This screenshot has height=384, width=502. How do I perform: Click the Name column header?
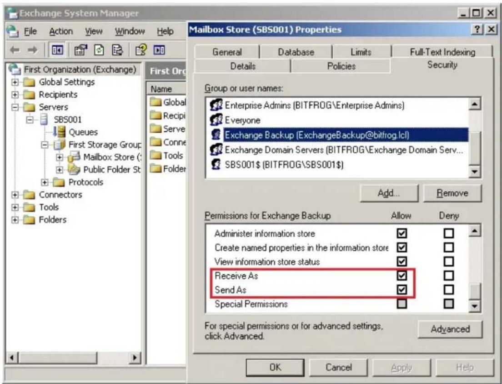click(166, 89)
